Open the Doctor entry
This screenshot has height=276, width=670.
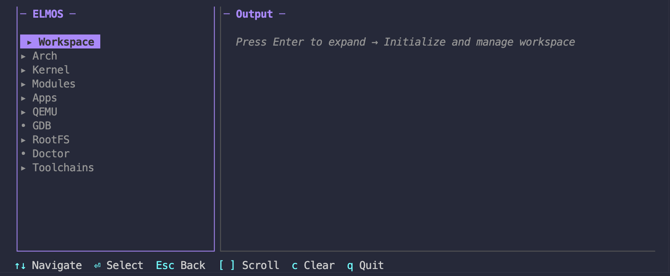[x=51, y=154]
